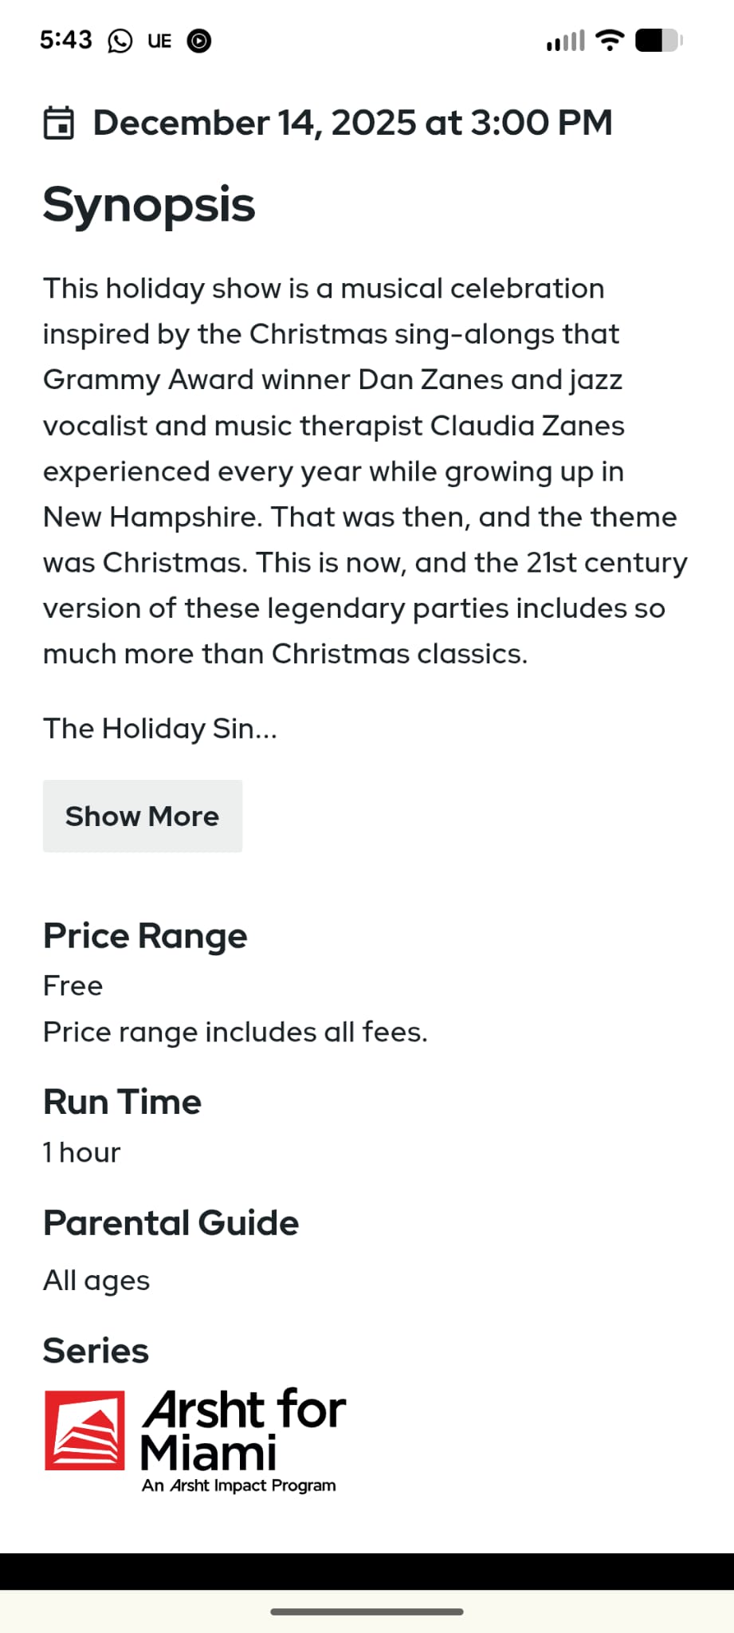Viewport: 734px width, 1633px height.
Task: Tap the December 14, 2025 event date
Action: (352, 123)
